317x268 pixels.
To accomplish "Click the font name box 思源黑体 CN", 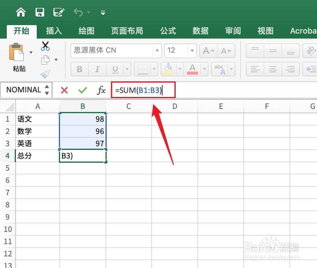I will (x=112, y=50).
